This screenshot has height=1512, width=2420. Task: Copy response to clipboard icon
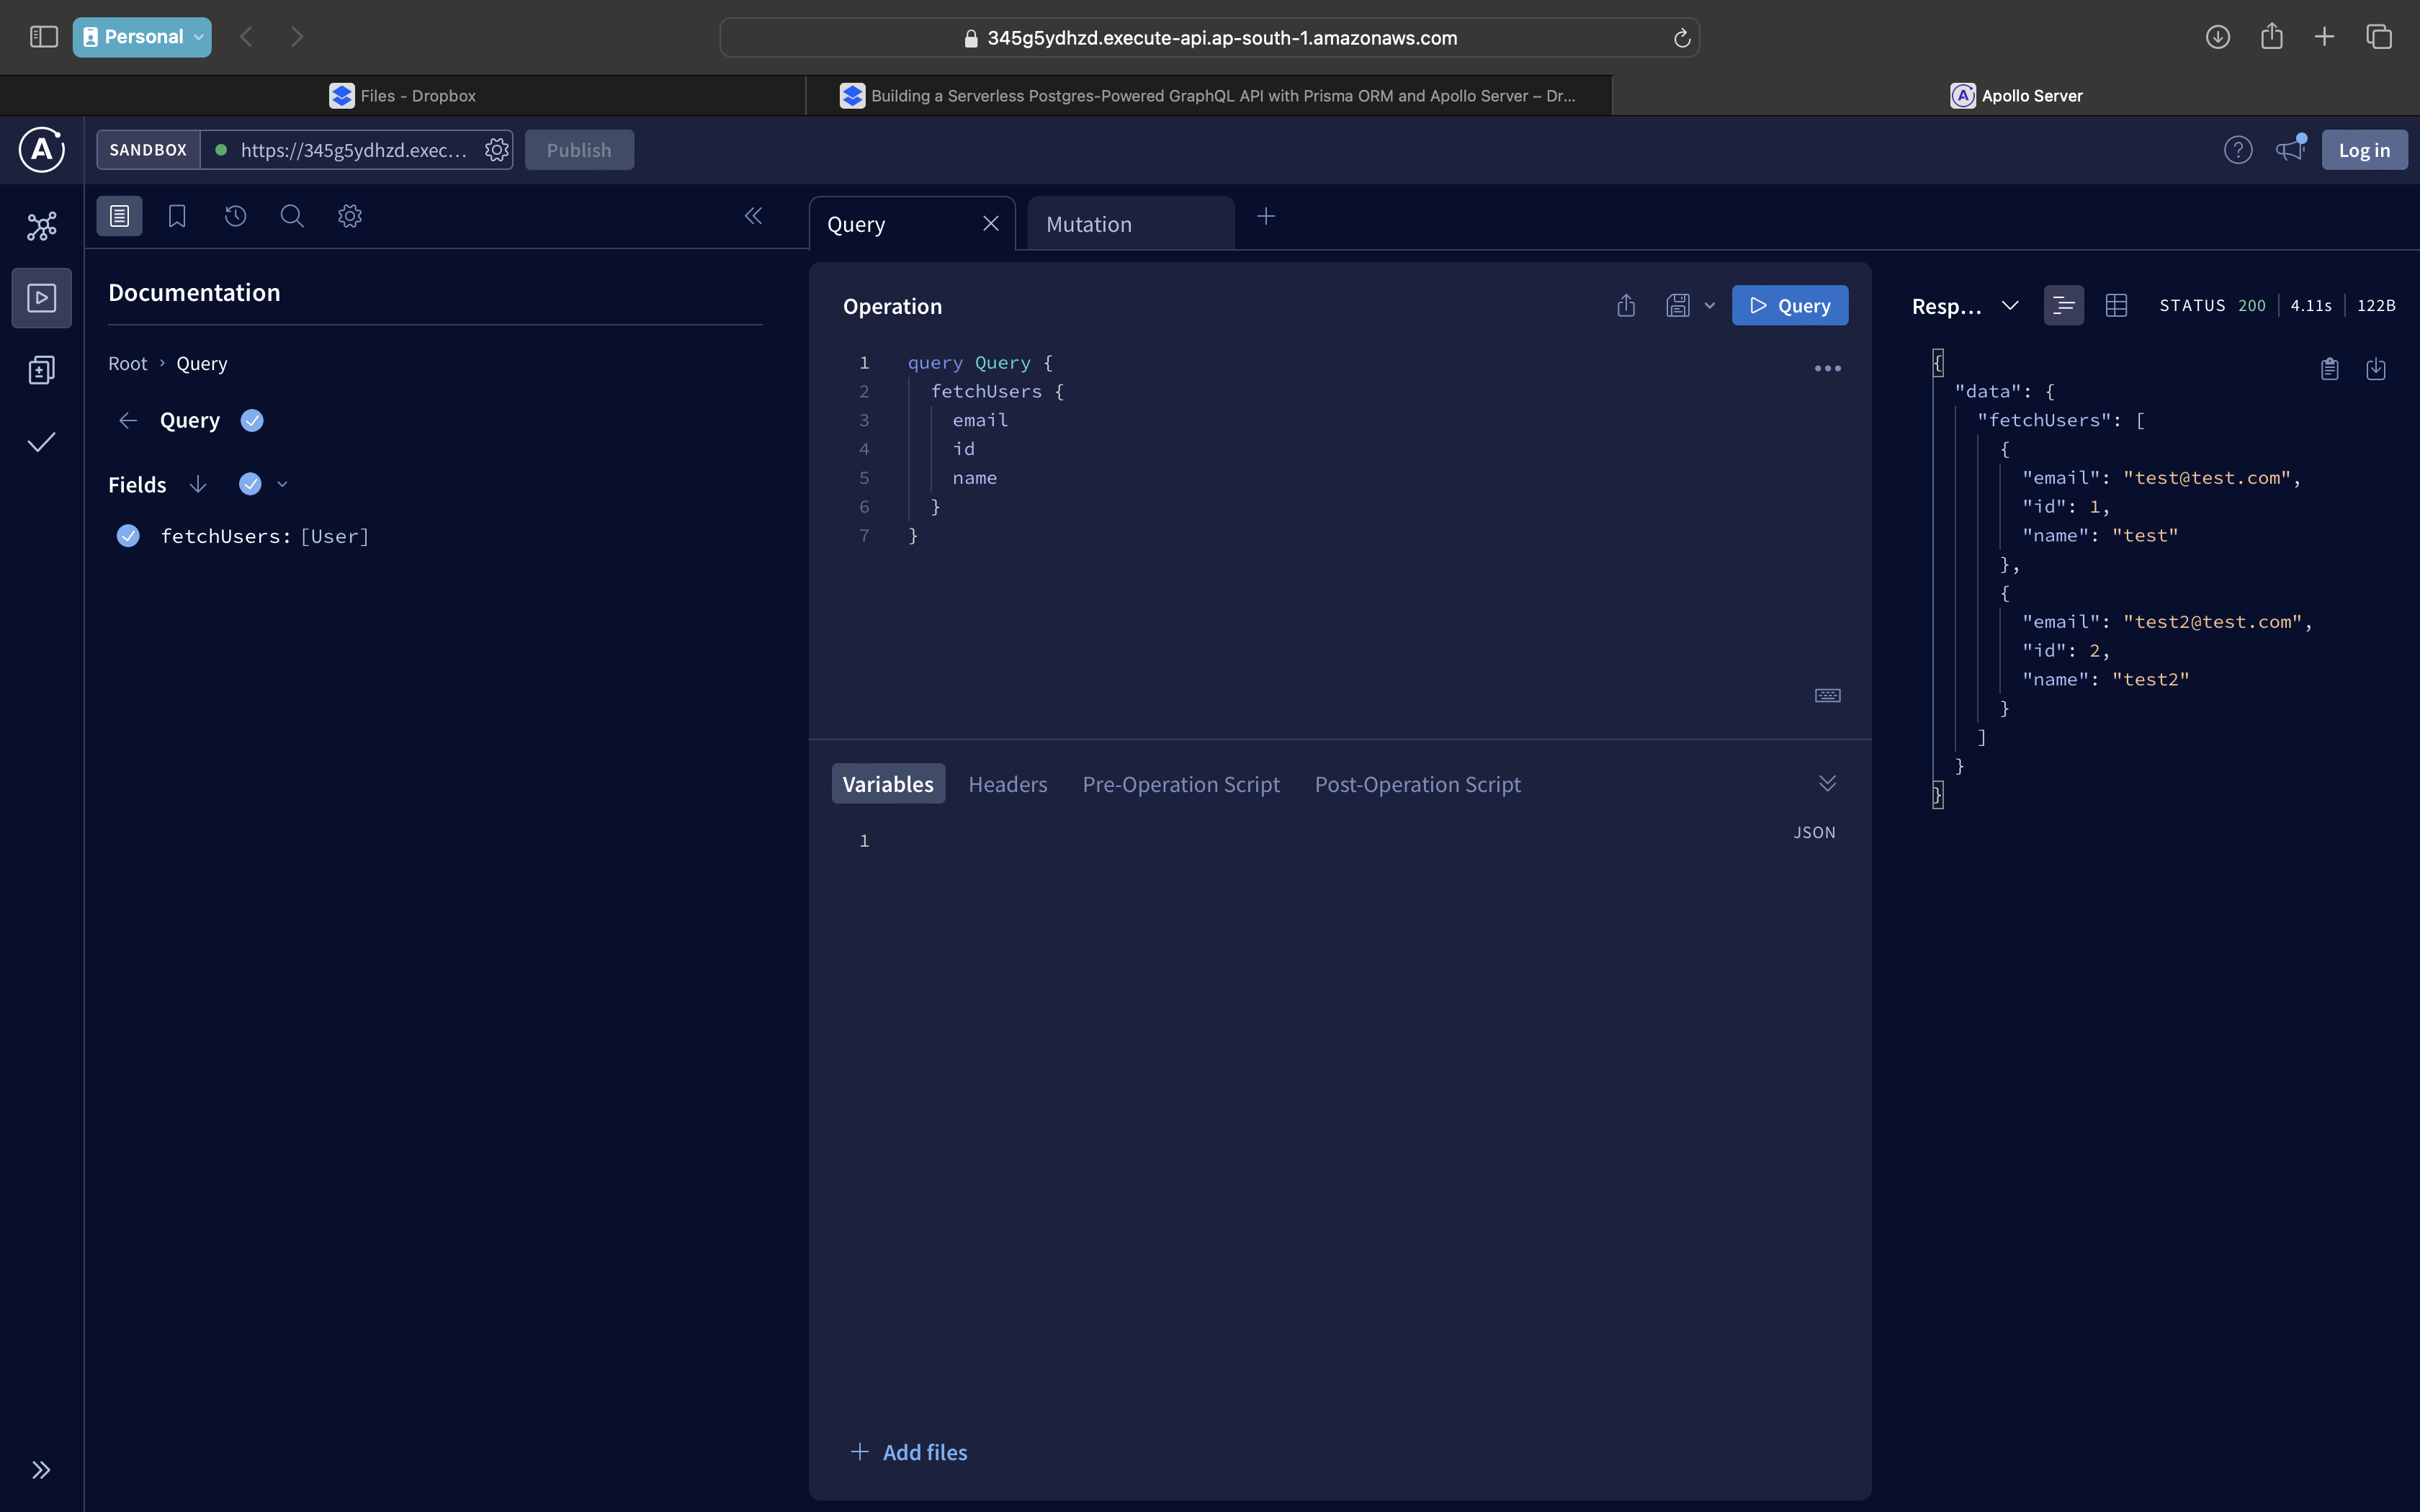tap(2330, 368)
